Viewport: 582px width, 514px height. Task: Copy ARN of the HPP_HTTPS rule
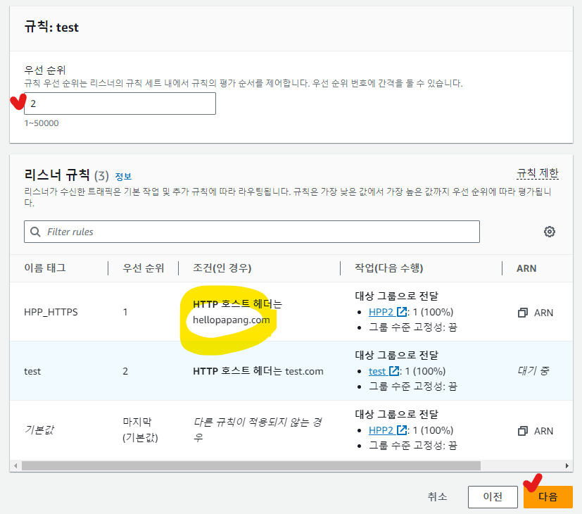[523, 313]
